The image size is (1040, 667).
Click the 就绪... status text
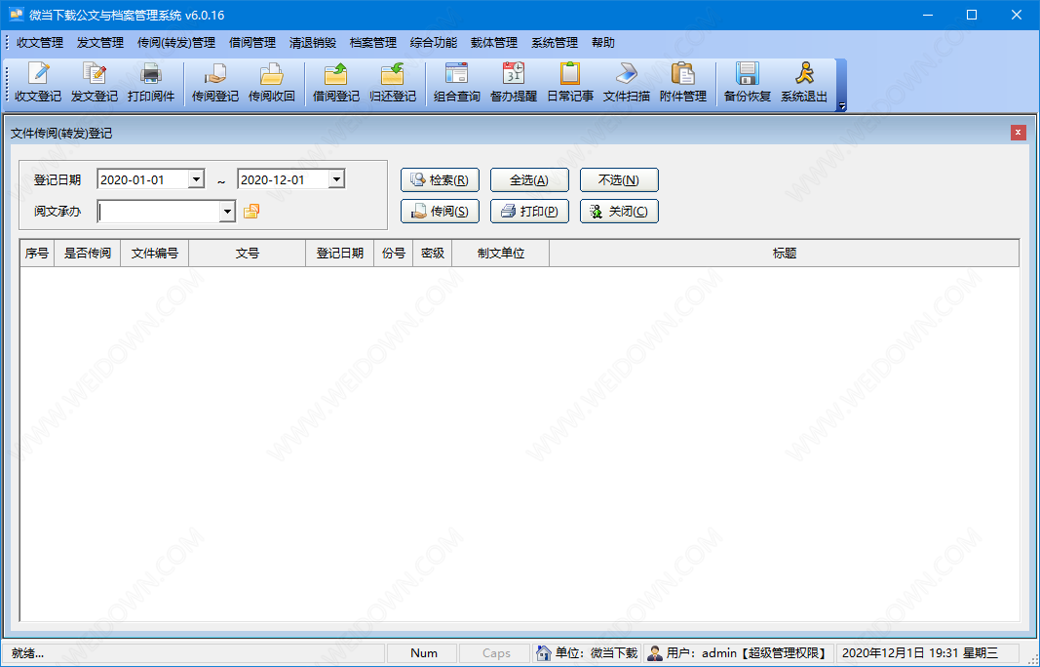[x=28, y=653]
